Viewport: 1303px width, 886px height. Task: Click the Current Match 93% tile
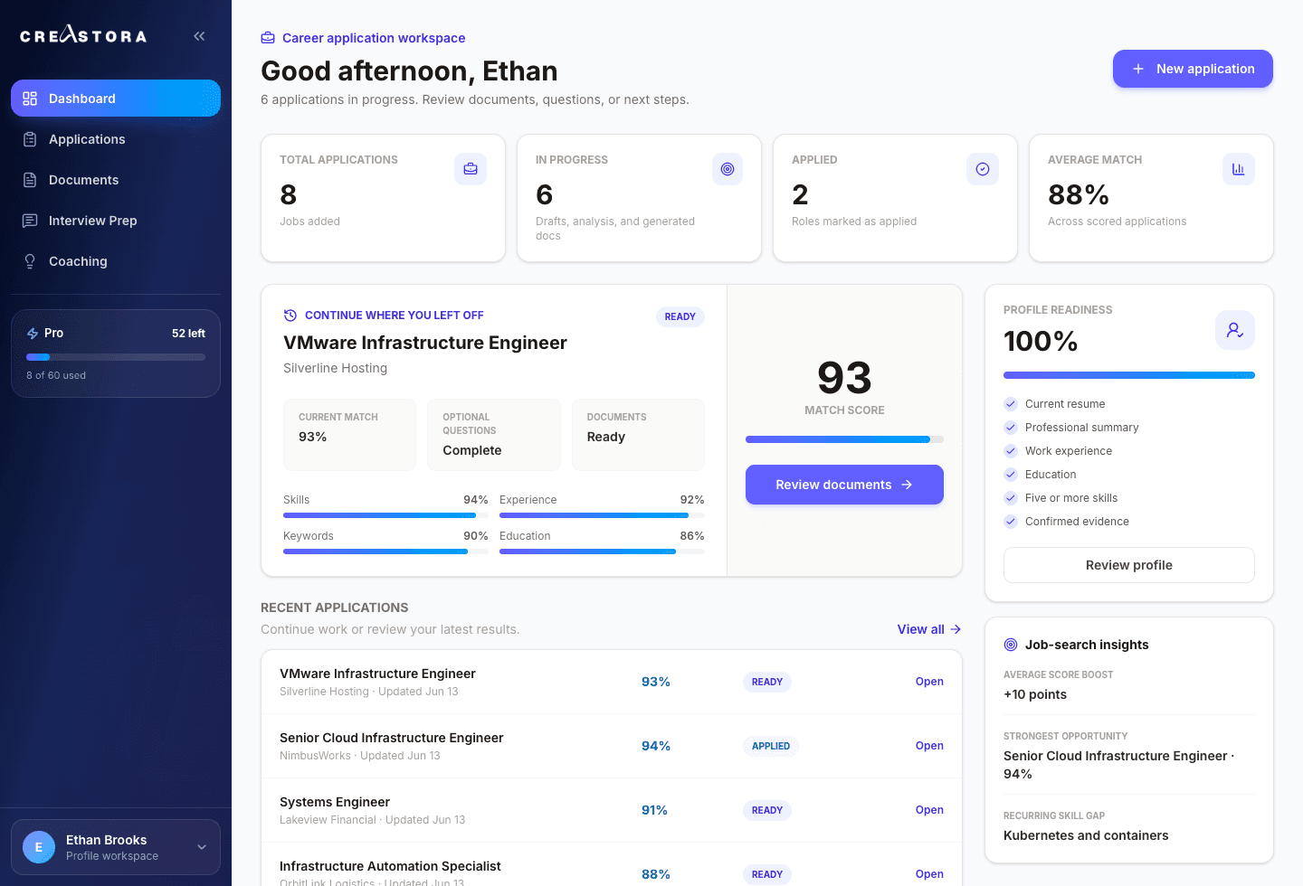(349, 435)
